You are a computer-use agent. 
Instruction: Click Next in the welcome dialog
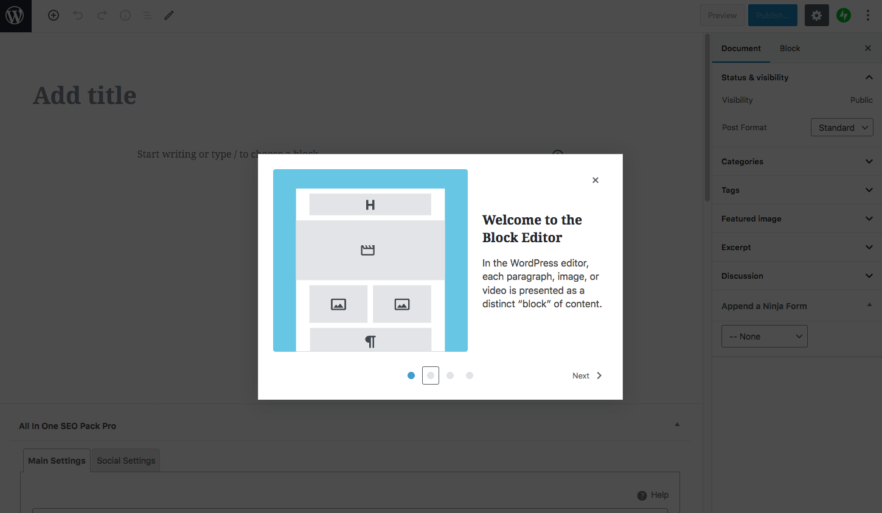586,375
